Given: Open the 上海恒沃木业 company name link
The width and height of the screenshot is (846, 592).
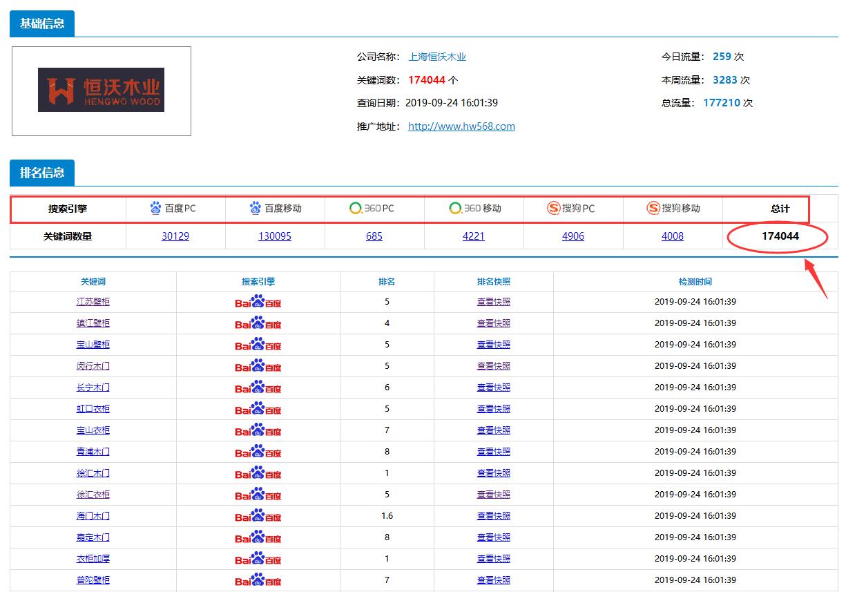Looking at the screenshot, I should [x=437, y=57].
